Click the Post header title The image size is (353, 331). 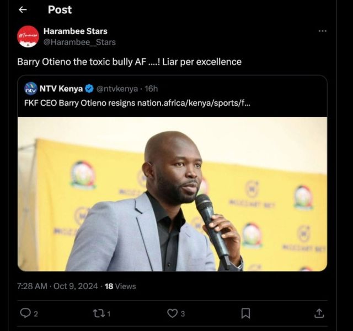click(60, 10)
